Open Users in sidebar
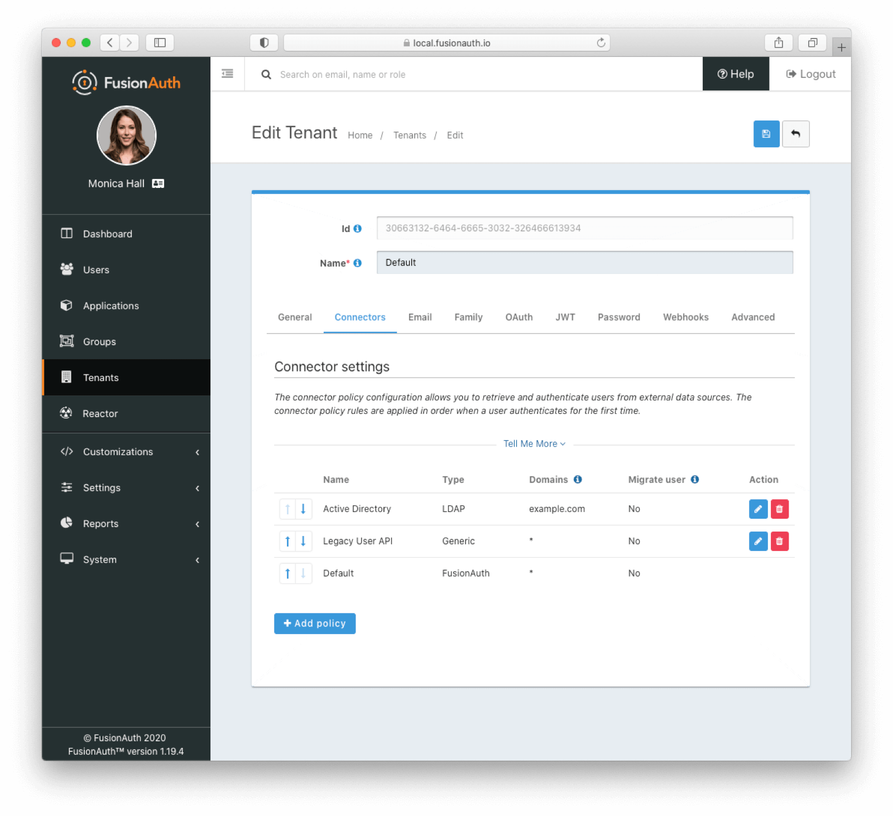 pyautogui.click(x=126, y=269)
